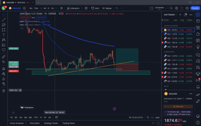Open the notifications bell panel

pyautogui.click(x=198, y=87)
